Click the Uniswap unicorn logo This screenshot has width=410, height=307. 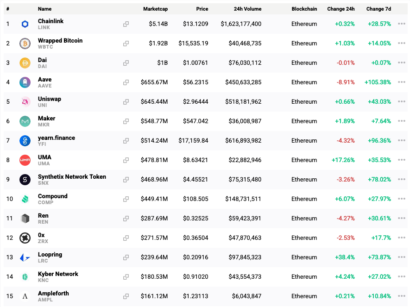[25, 101]
